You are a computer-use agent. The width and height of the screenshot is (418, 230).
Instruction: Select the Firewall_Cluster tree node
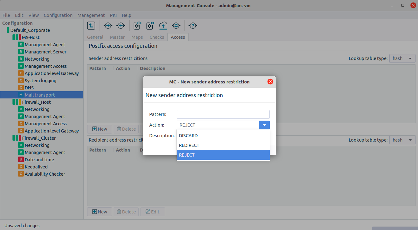(39, 138)
